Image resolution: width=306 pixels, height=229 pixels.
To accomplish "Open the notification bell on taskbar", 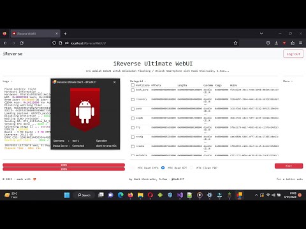I will pos(300,195).
